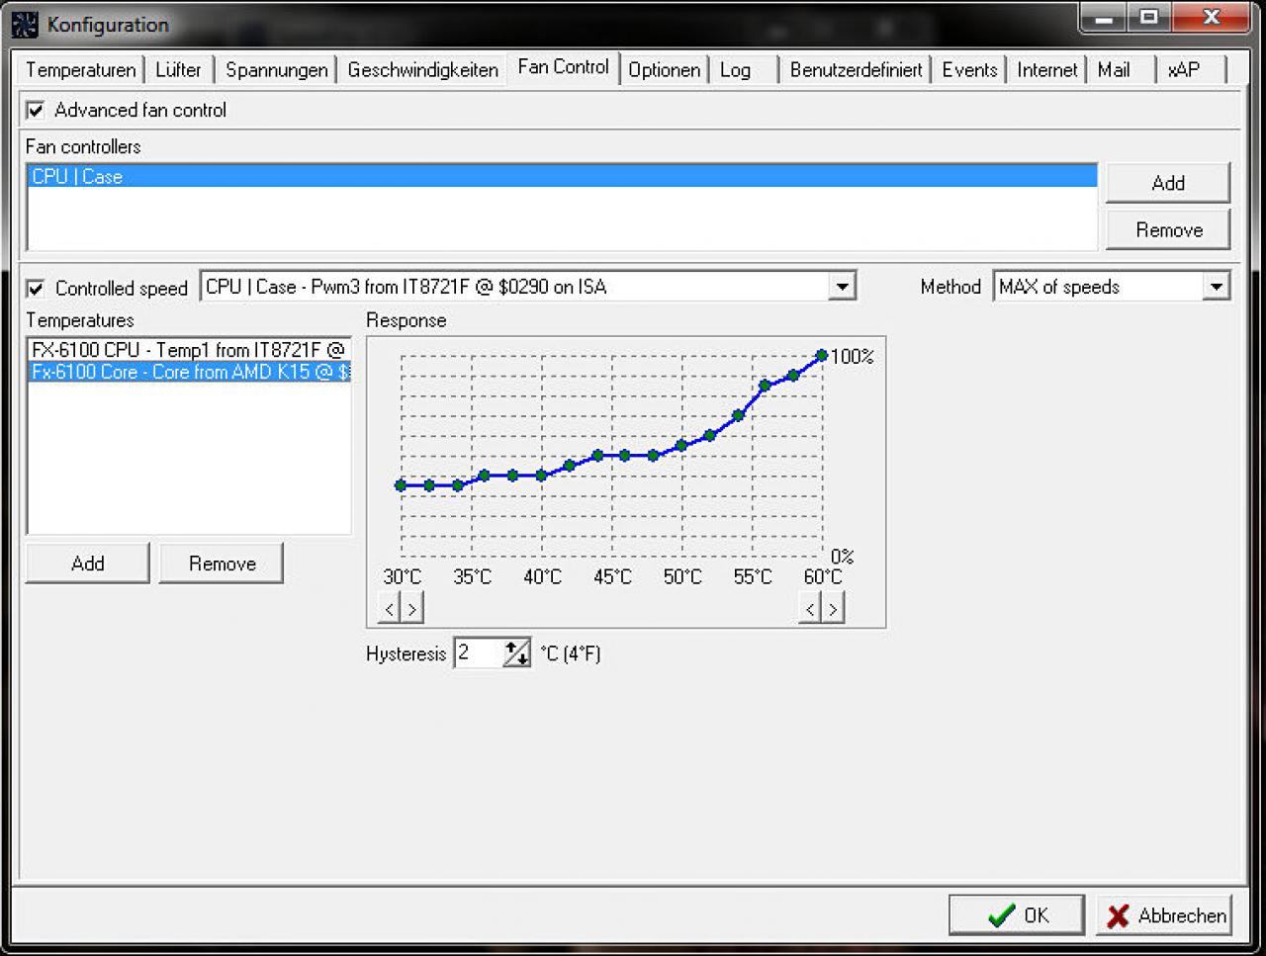Select FX-6100 CPU Temp1 temperature entry
The width and height of the screenshot is (1266, 956).
[189, 350]
